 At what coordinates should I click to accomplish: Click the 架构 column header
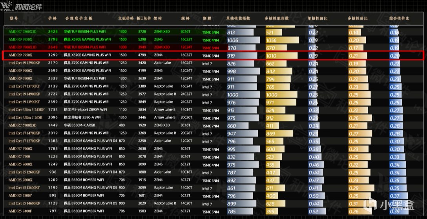[158, 18]
